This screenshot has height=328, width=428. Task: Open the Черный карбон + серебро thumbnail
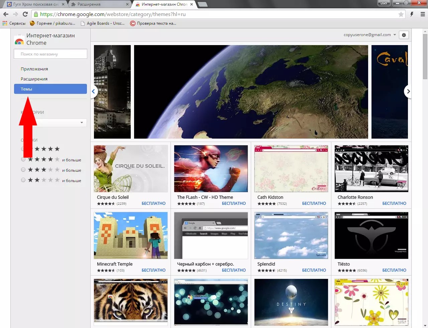click(x=211, y=235)
